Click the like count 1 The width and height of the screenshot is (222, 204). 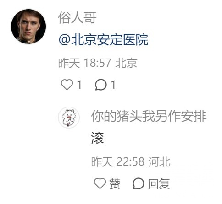[79, 85]
